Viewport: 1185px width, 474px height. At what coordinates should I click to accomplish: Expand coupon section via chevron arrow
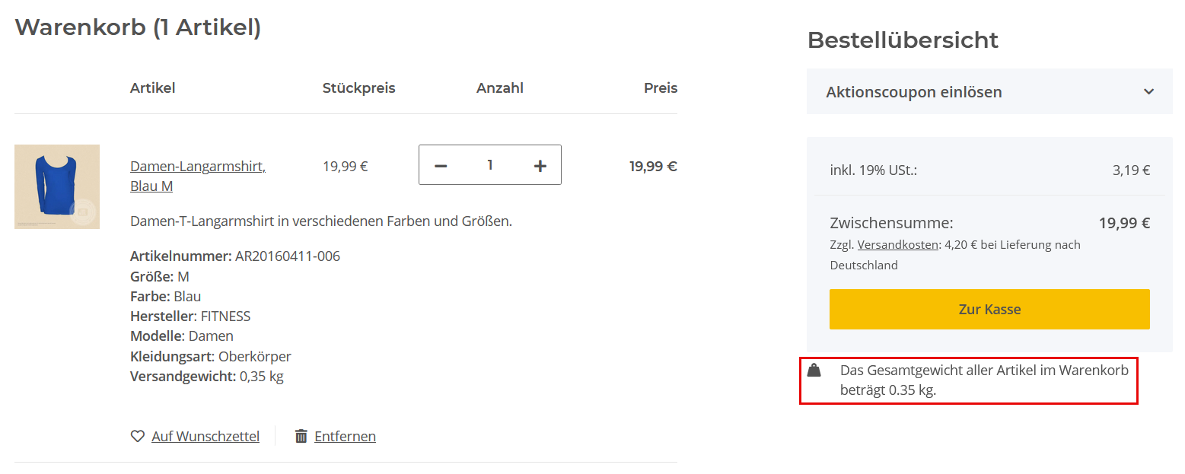coord(1148,92)
